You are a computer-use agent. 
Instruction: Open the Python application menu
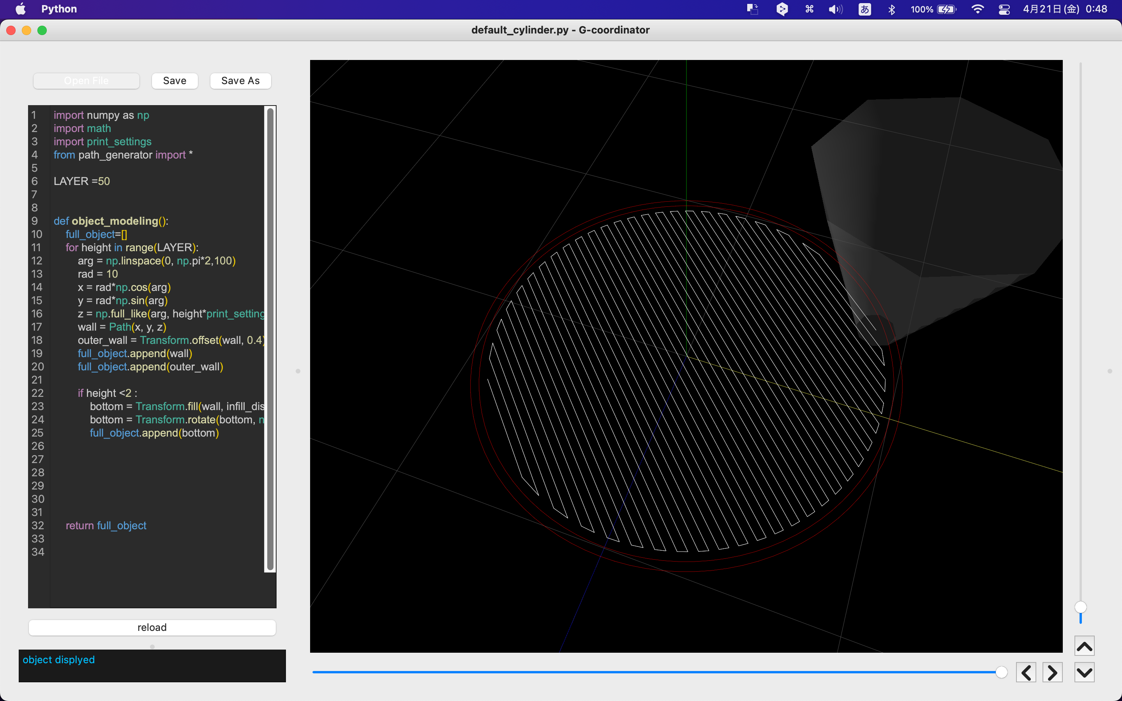[x=58, y=9]
